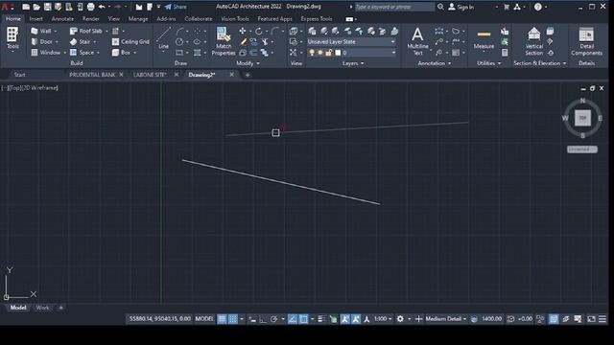Image resolution: width=614 pixels, height=345 pixels.
Task: Expand the Wall tool dropdown arrow
Action: click(x=56, y=31)
